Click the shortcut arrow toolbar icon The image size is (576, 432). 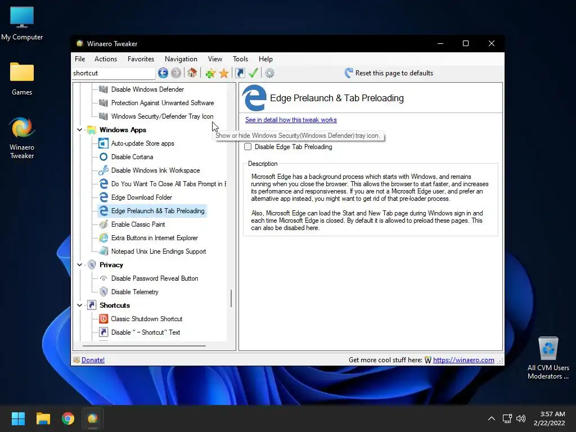[240, 73]
